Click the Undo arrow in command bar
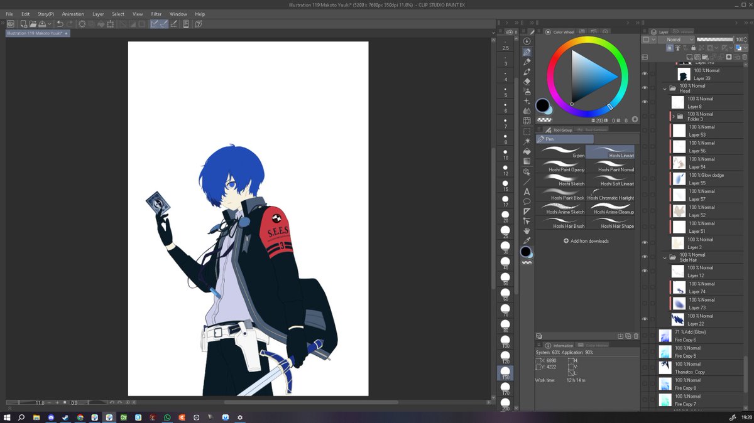754x423 pixels. point(60,24)
